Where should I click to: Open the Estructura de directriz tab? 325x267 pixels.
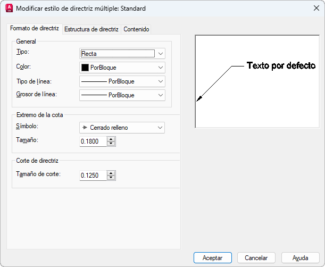(x=91, y=29)
